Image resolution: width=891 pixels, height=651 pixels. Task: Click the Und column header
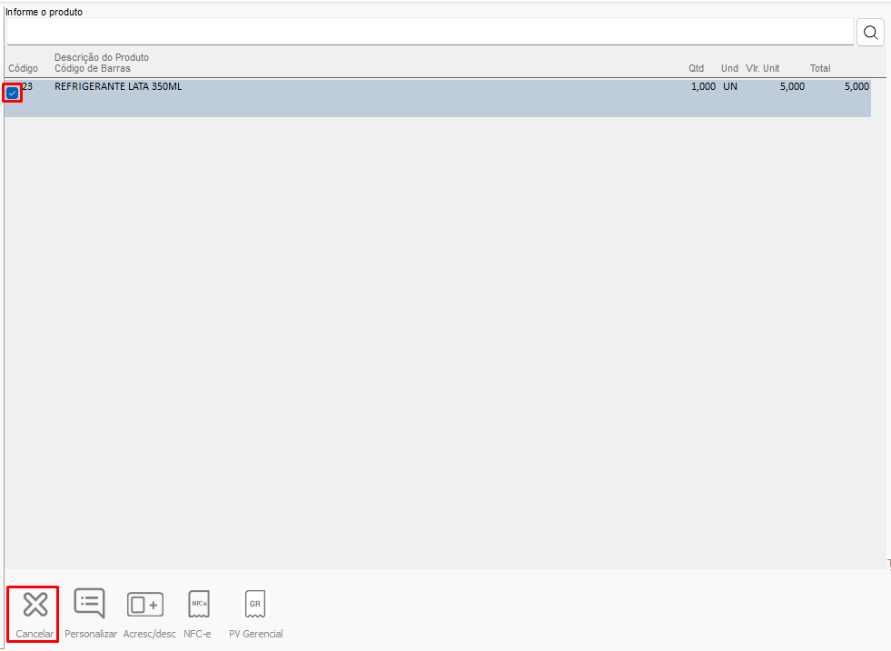729,69
